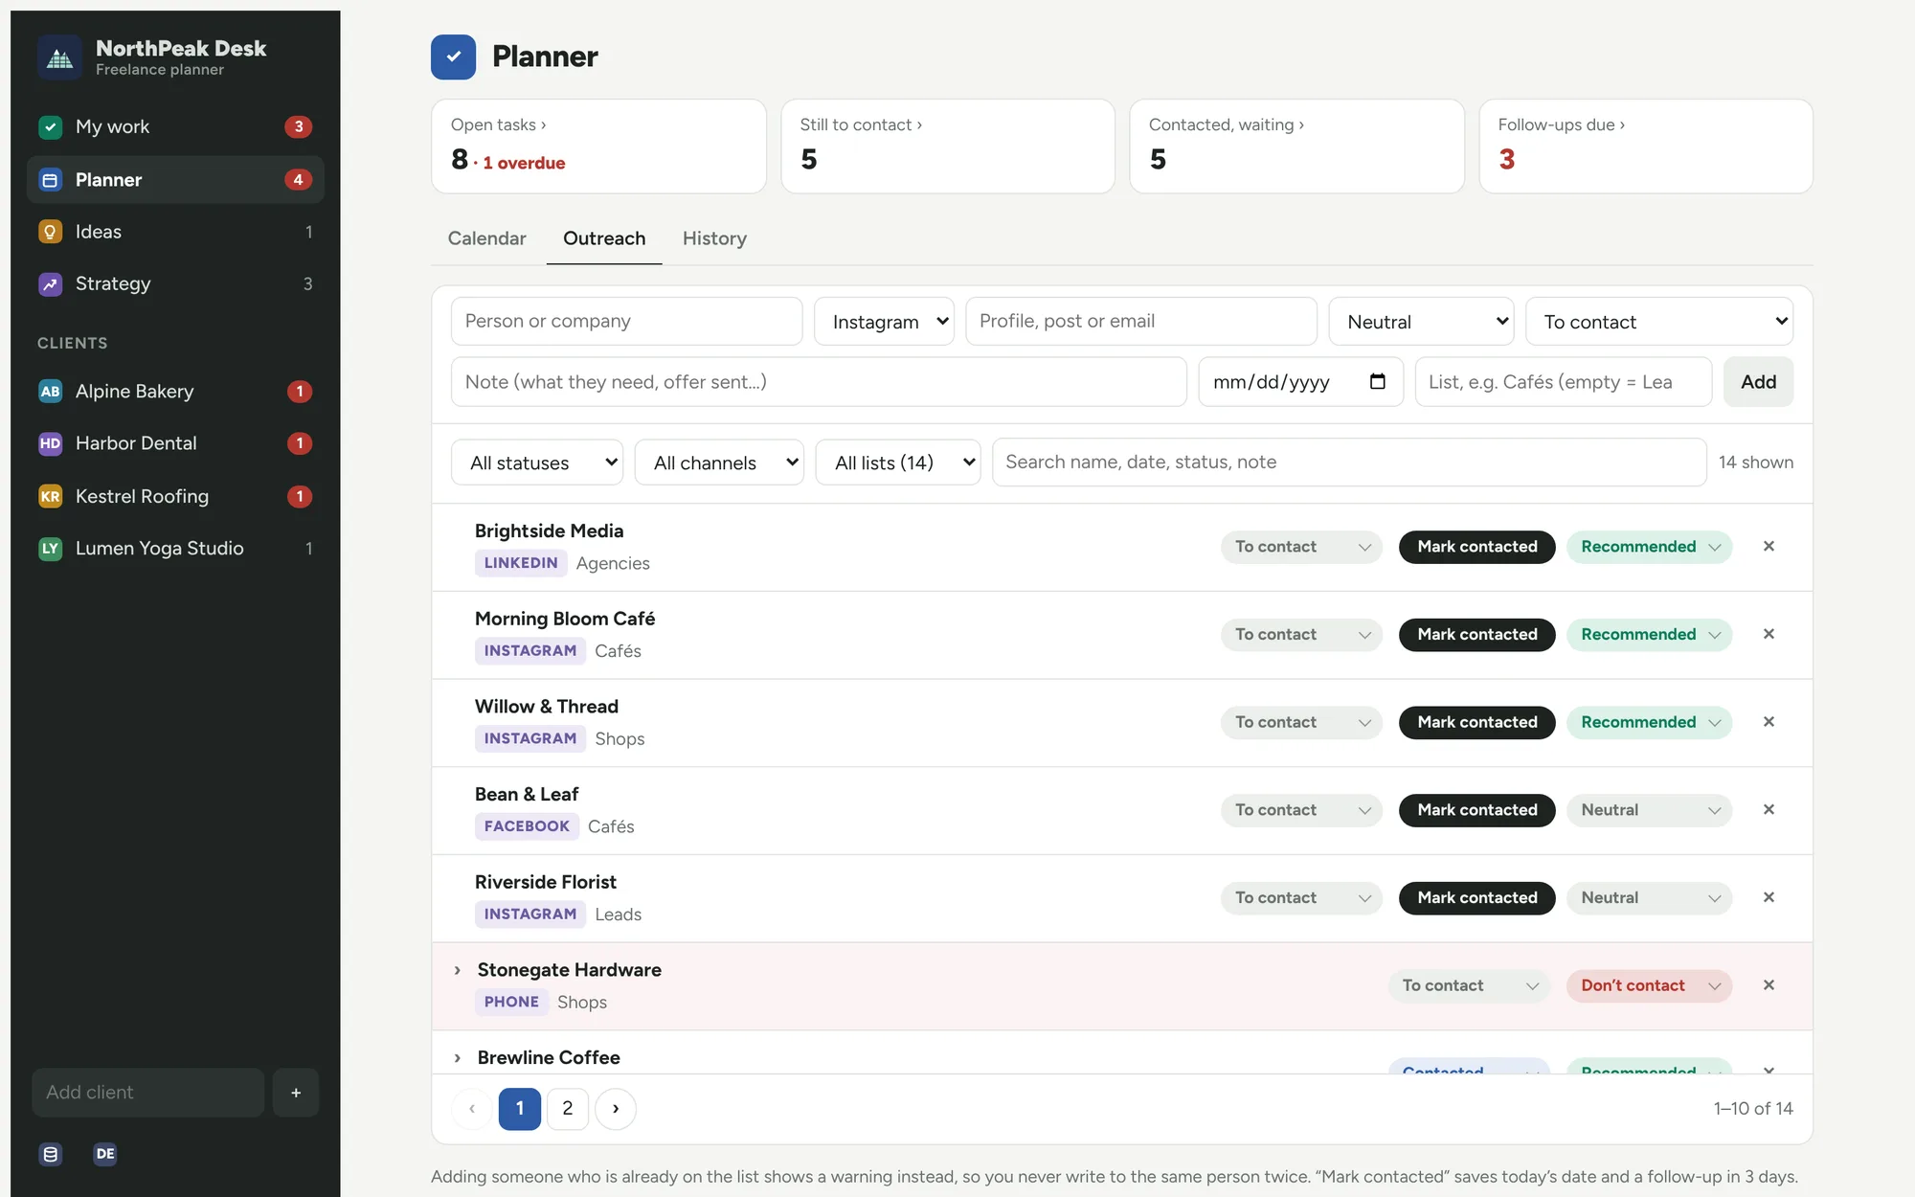Open the All lists (14) filter dropdown

[x=898, y=463]
